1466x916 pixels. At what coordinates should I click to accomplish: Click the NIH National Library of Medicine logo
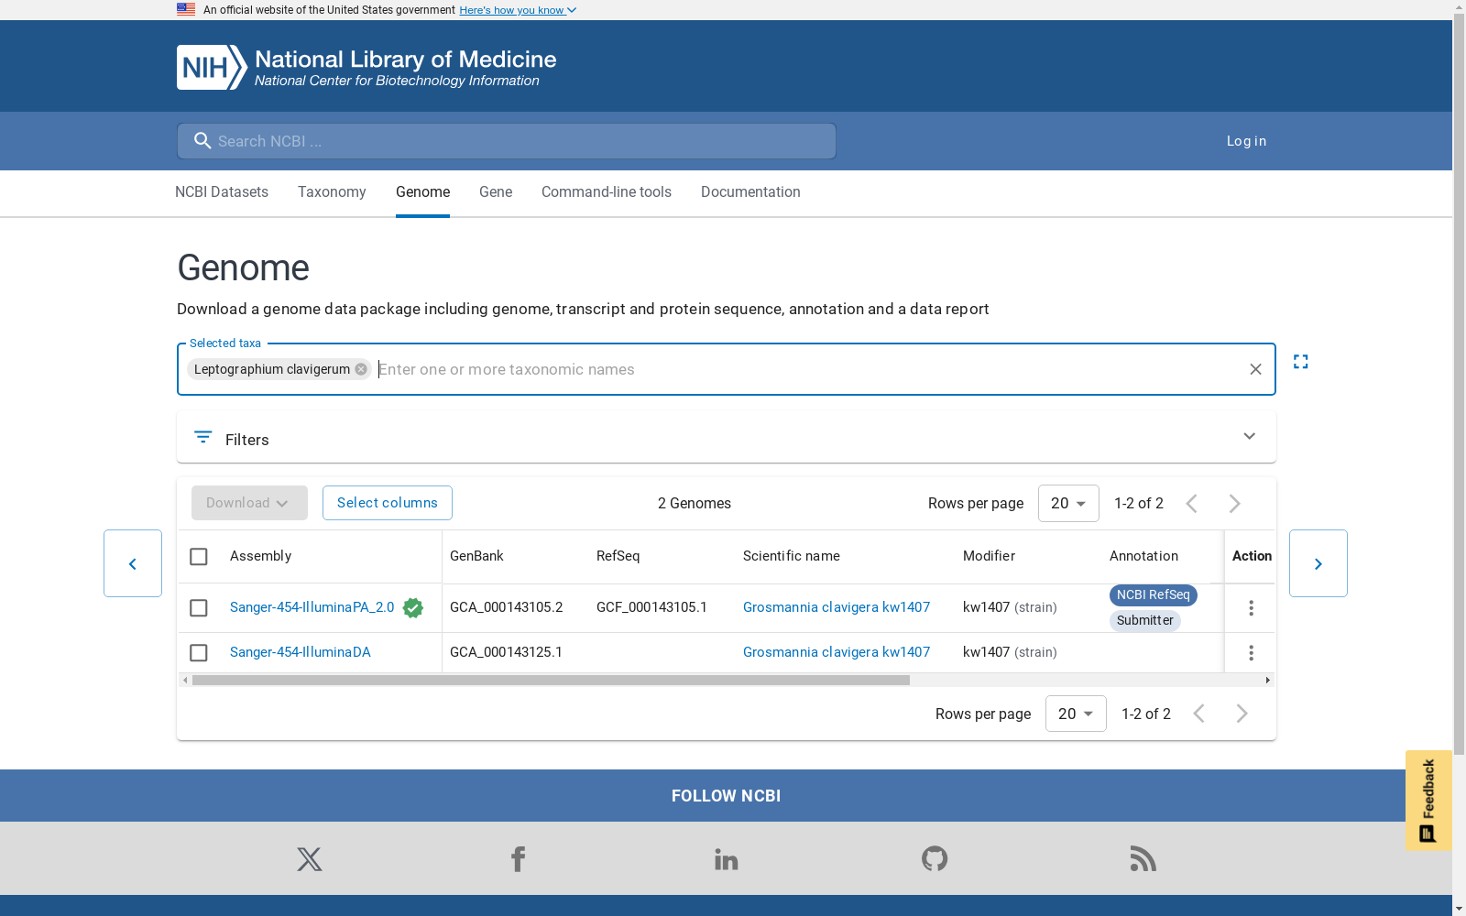(366, 67)
